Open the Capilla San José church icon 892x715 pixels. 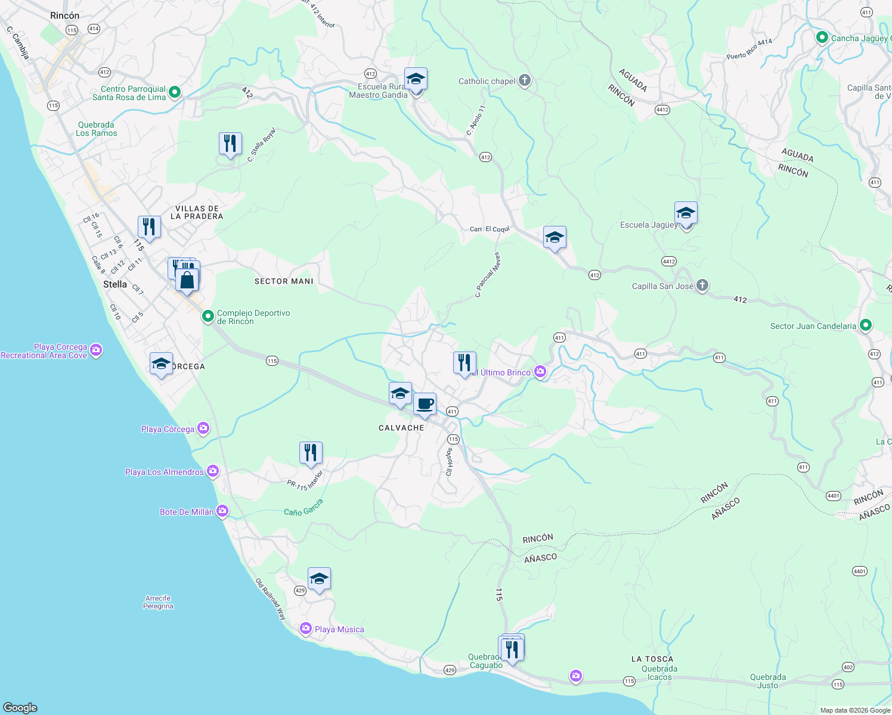702,285
